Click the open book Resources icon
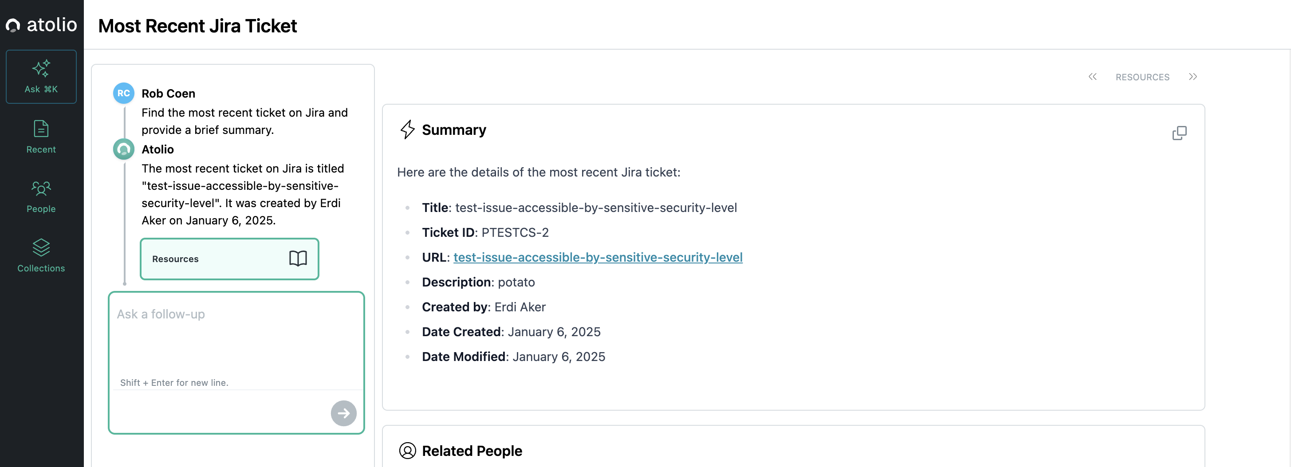This screenshot has height=467, width=1291. point(298,259)
